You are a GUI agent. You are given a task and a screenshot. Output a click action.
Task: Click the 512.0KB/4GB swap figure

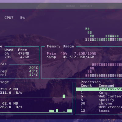(x=82, y=57)
